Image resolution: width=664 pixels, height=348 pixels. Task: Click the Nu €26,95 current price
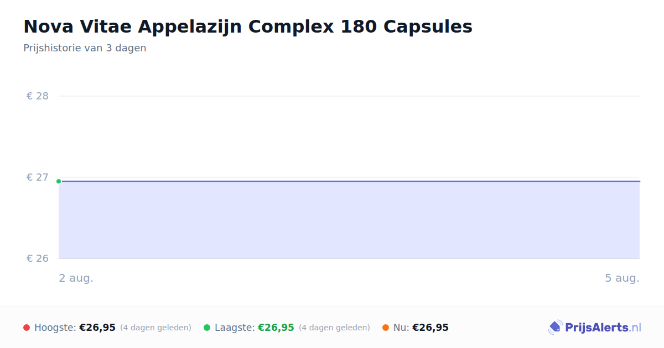click(x=430, y=328)
